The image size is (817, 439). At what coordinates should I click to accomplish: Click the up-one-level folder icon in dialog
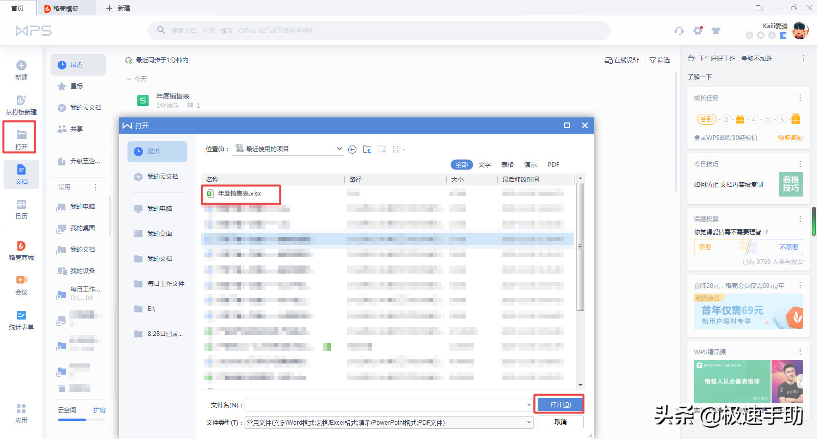pos(367,149)
